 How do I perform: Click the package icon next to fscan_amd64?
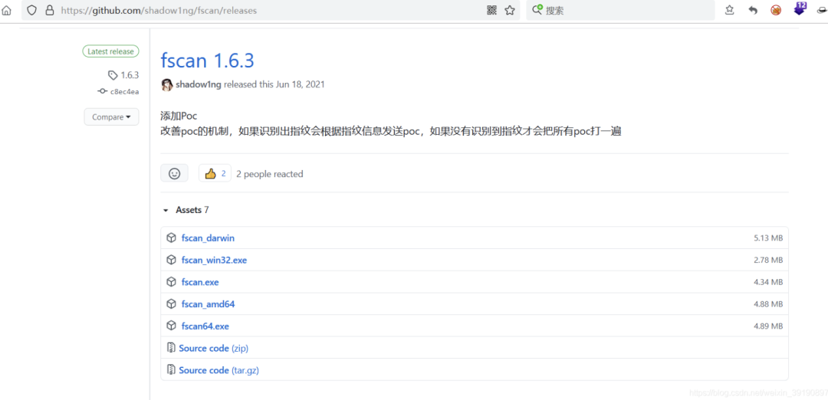pos(171,304)
